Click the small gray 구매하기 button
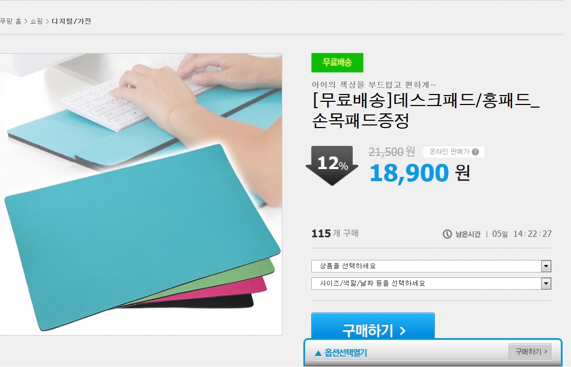 (530, 352)
